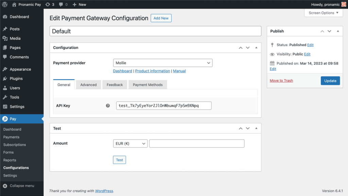Open the EUR currency dropdown
Screen dimensions: 348x196
pyautogui.click(x=130, y=144)
